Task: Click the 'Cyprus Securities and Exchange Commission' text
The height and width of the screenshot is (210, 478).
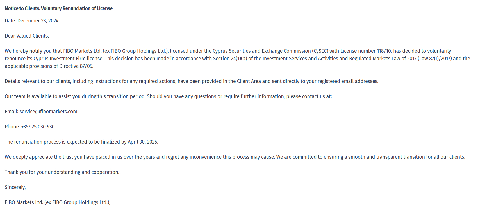Action: (x=261, y=51)
